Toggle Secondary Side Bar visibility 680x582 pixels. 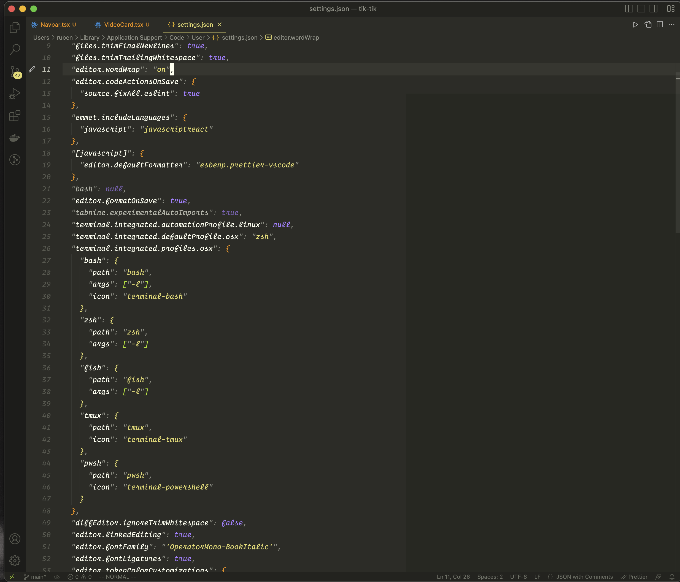point(653,9)
